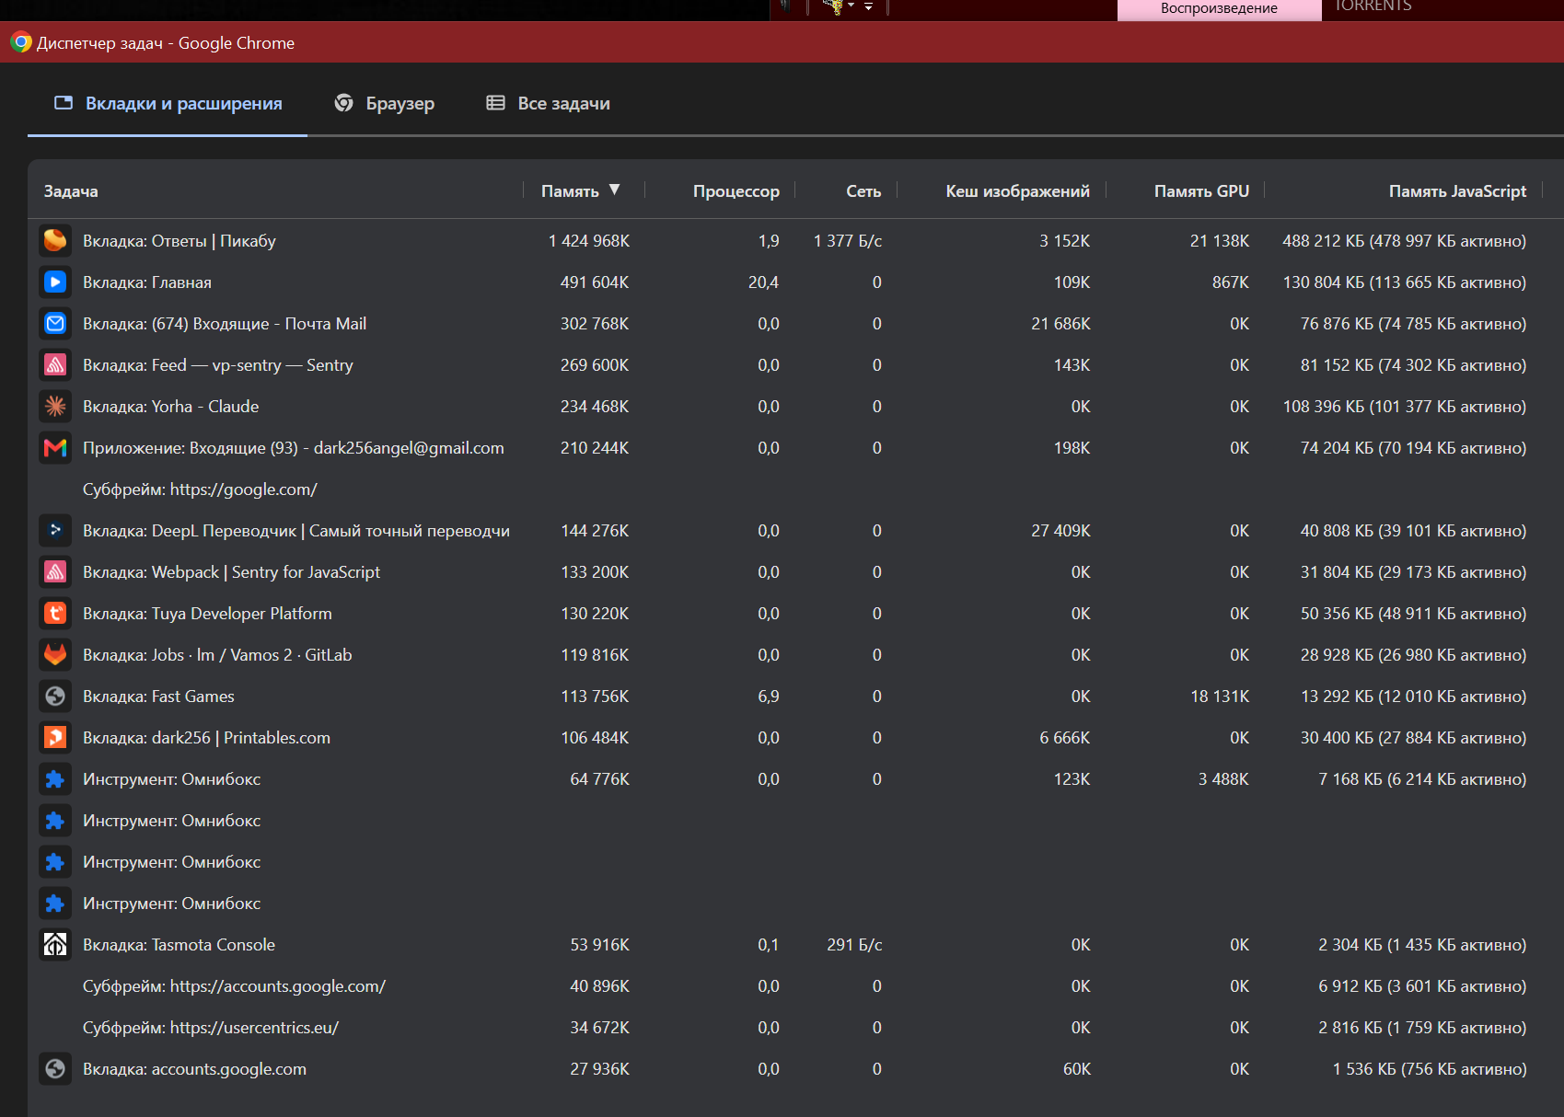The image size is (1564, 1117).
Task: Click the 21 686K image cache value
Action: click(x=1060, y=324)
